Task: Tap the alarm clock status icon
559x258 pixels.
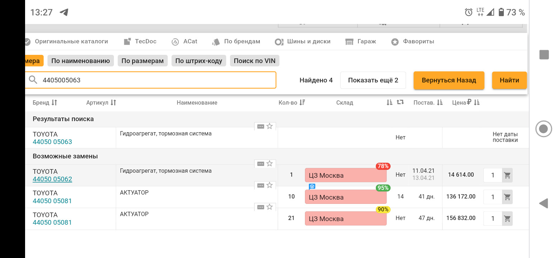Action: [469, 13]
